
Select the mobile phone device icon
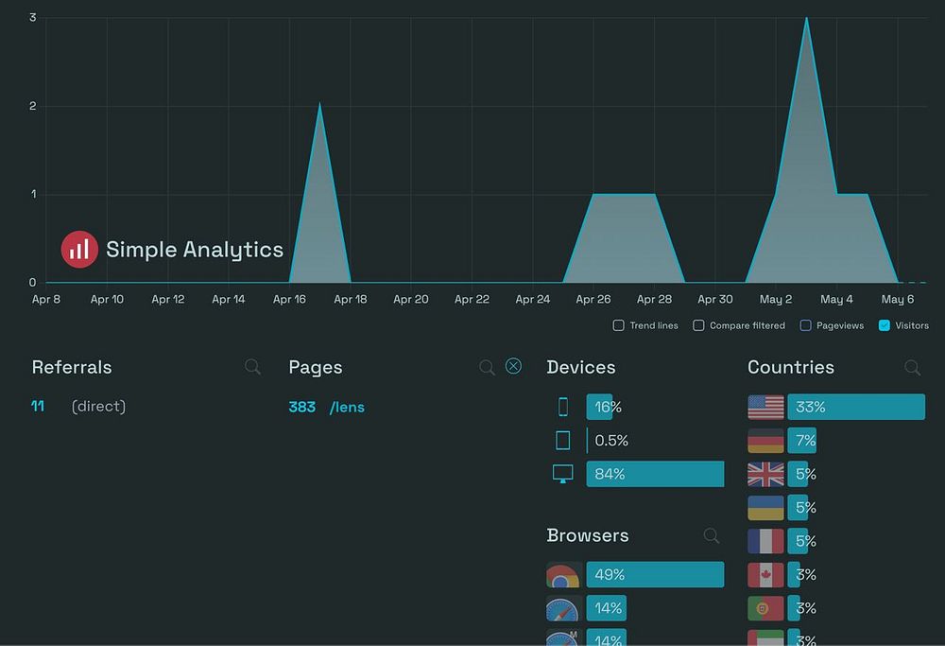[x=563, y=407]
